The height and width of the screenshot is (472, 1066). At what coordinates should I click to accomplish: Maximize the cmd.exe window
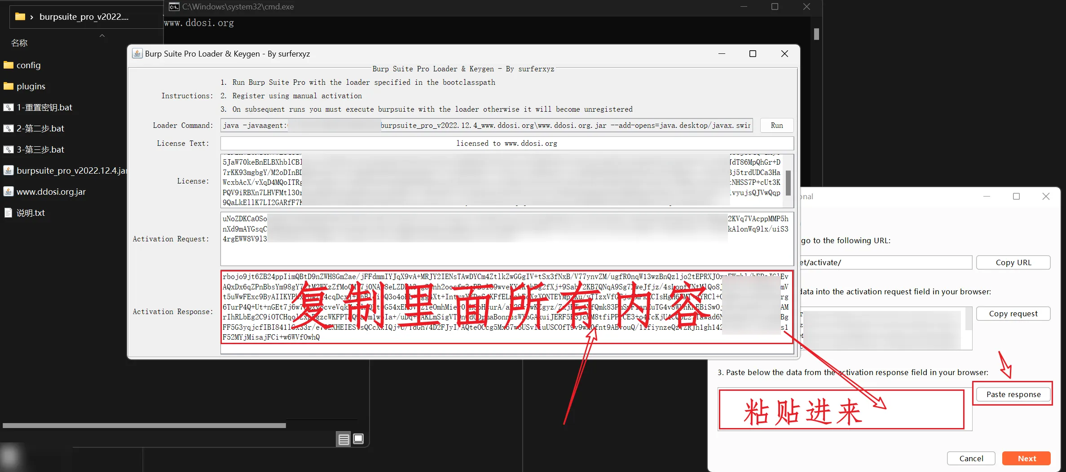(x=775, y=7)
